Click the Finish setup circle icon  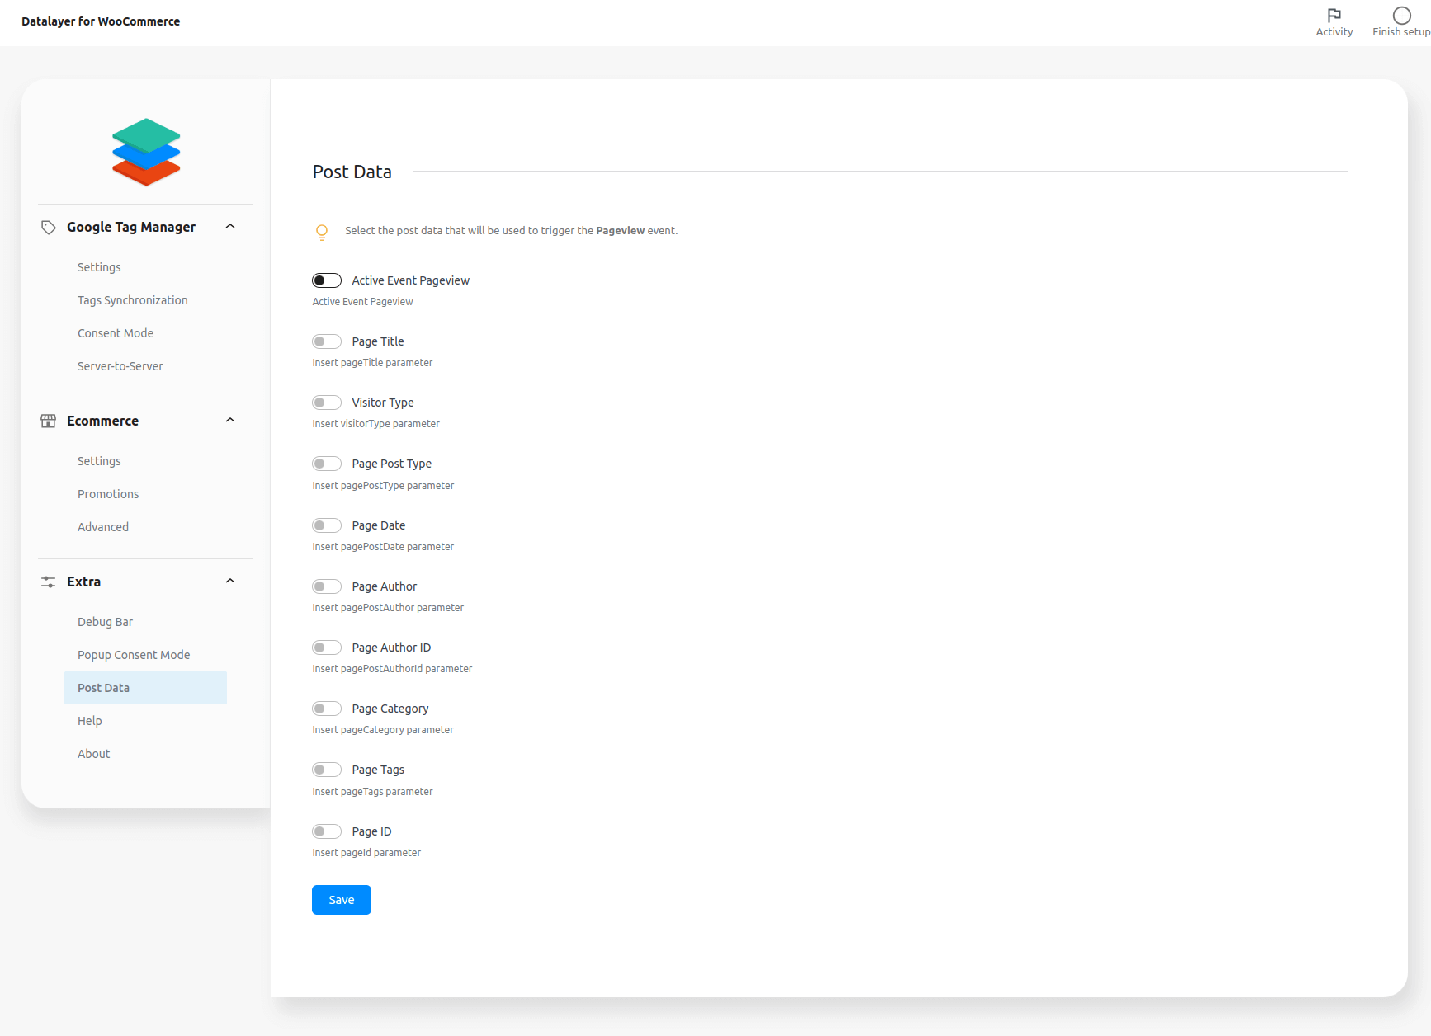pyautogui.click(x=1401, y=15)
